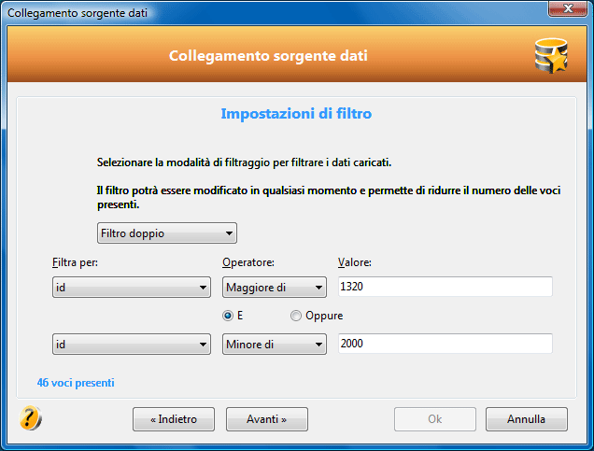This screenshot has height=451, width=594.
Task: Click the database star icon in header
Action: (551, 56)
